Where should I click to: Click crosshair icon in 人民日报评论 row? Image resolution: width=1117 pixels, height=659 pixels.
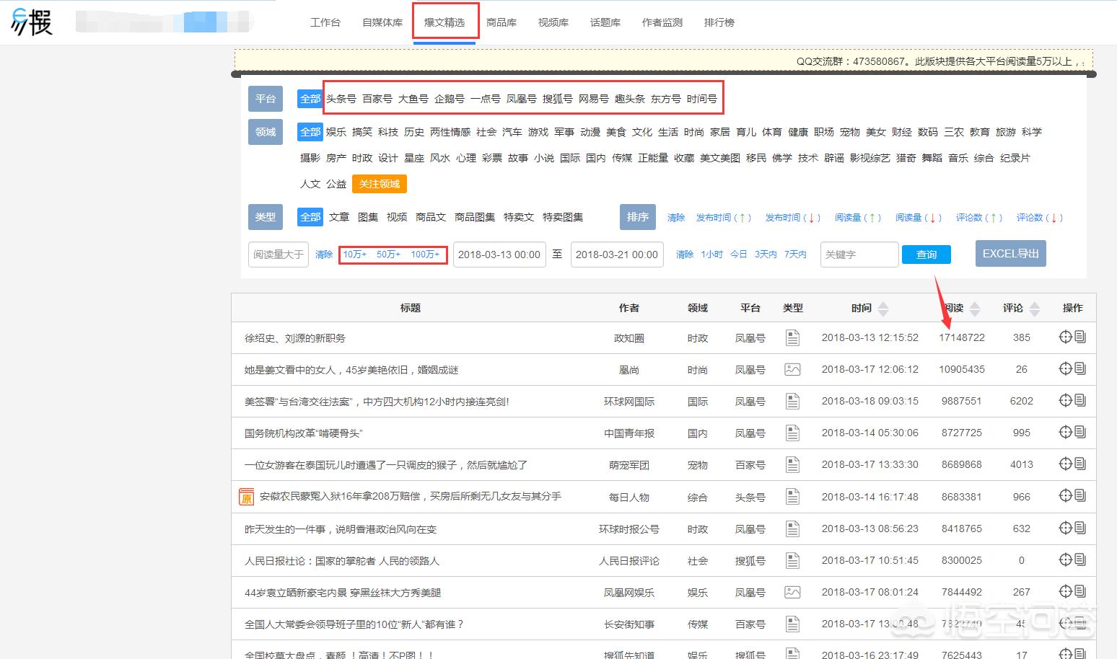(x=1065, y=560)
